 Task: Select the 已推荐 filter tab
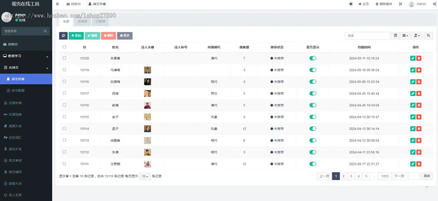[x=100, y=21]
